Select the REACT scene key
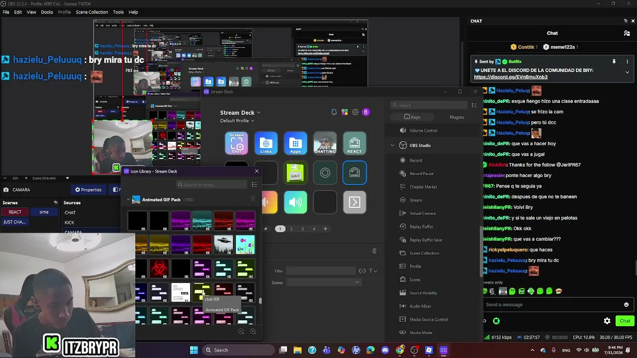Image resolution: width=637 pixels, height=358 pixels. 354,143
